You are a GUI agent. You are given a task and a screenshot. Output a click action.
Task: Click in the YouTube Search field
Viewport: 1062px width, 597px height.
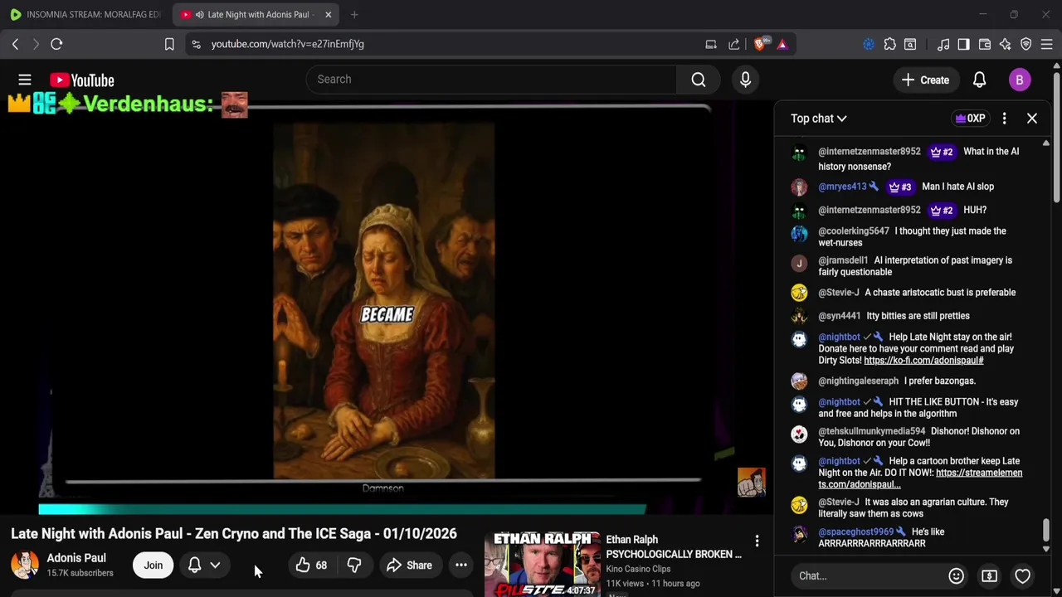point(491,80)
